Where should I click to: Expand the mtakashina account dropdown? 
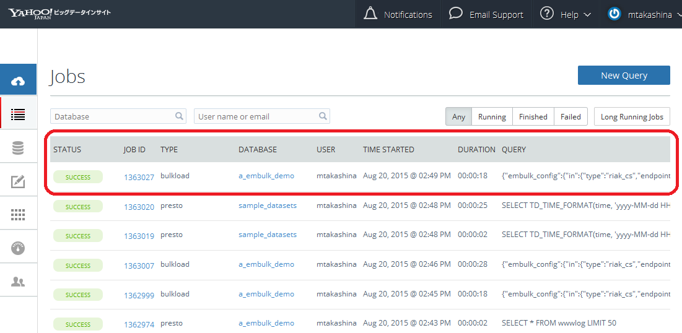tap(680, 15)
